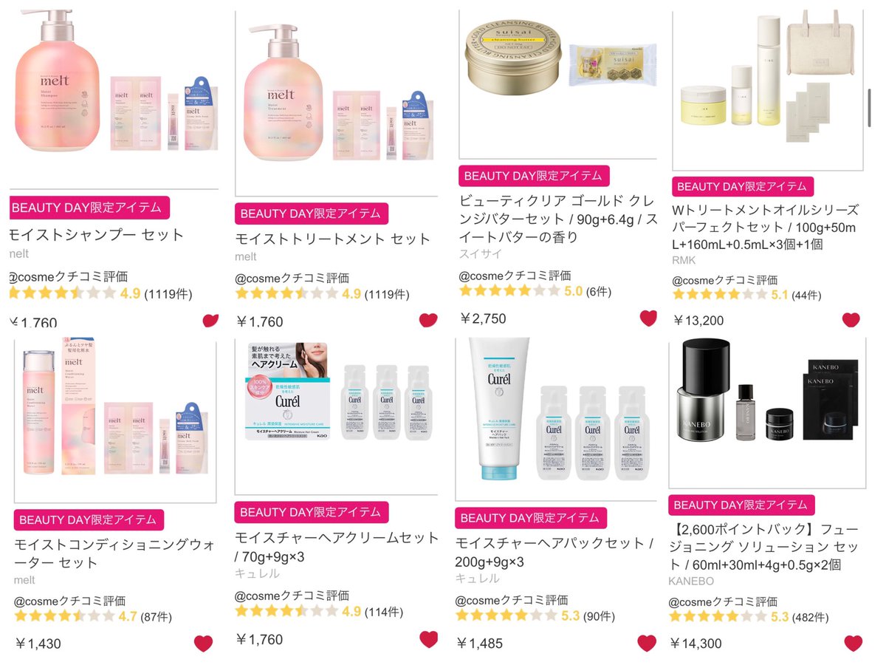Click heart for キュレル ヘアクリームセット
Viewport: 886px width, 665px height.
pyautogui.click(x=429, y=639)
